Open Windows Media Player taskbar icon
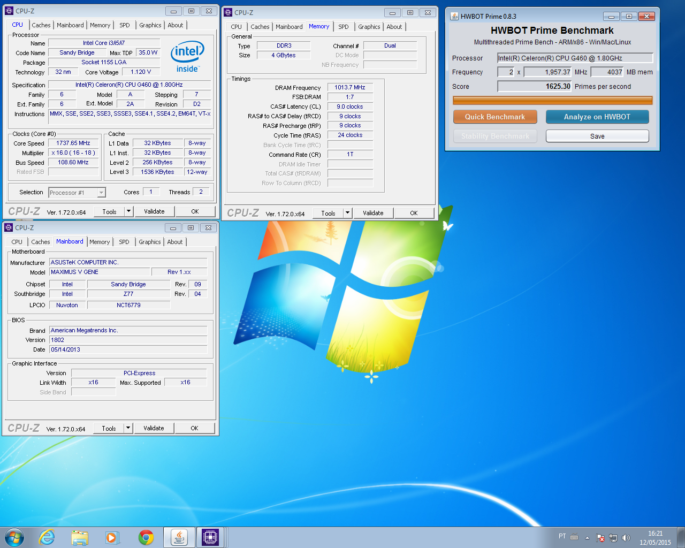Screen dimensions: 685x548 (112, 537)
